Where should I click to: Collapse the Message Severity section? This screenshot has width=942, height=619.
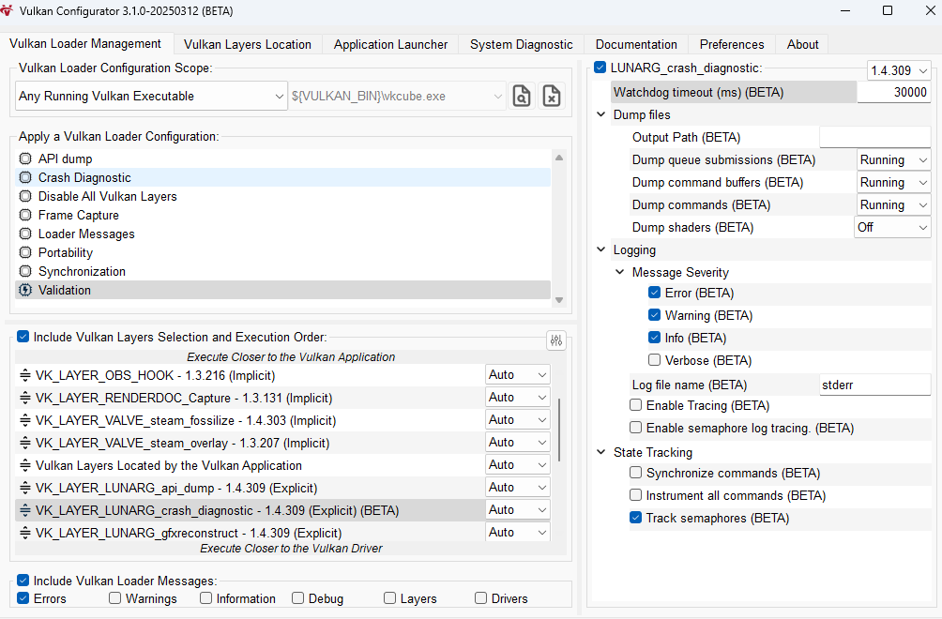coord(619,272)
